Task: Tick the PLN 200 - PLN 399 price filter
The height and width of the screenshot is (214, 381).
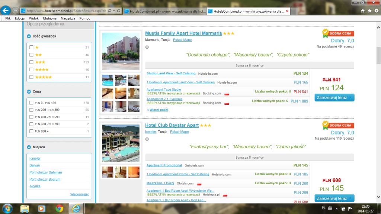Action: click(31, 110)
